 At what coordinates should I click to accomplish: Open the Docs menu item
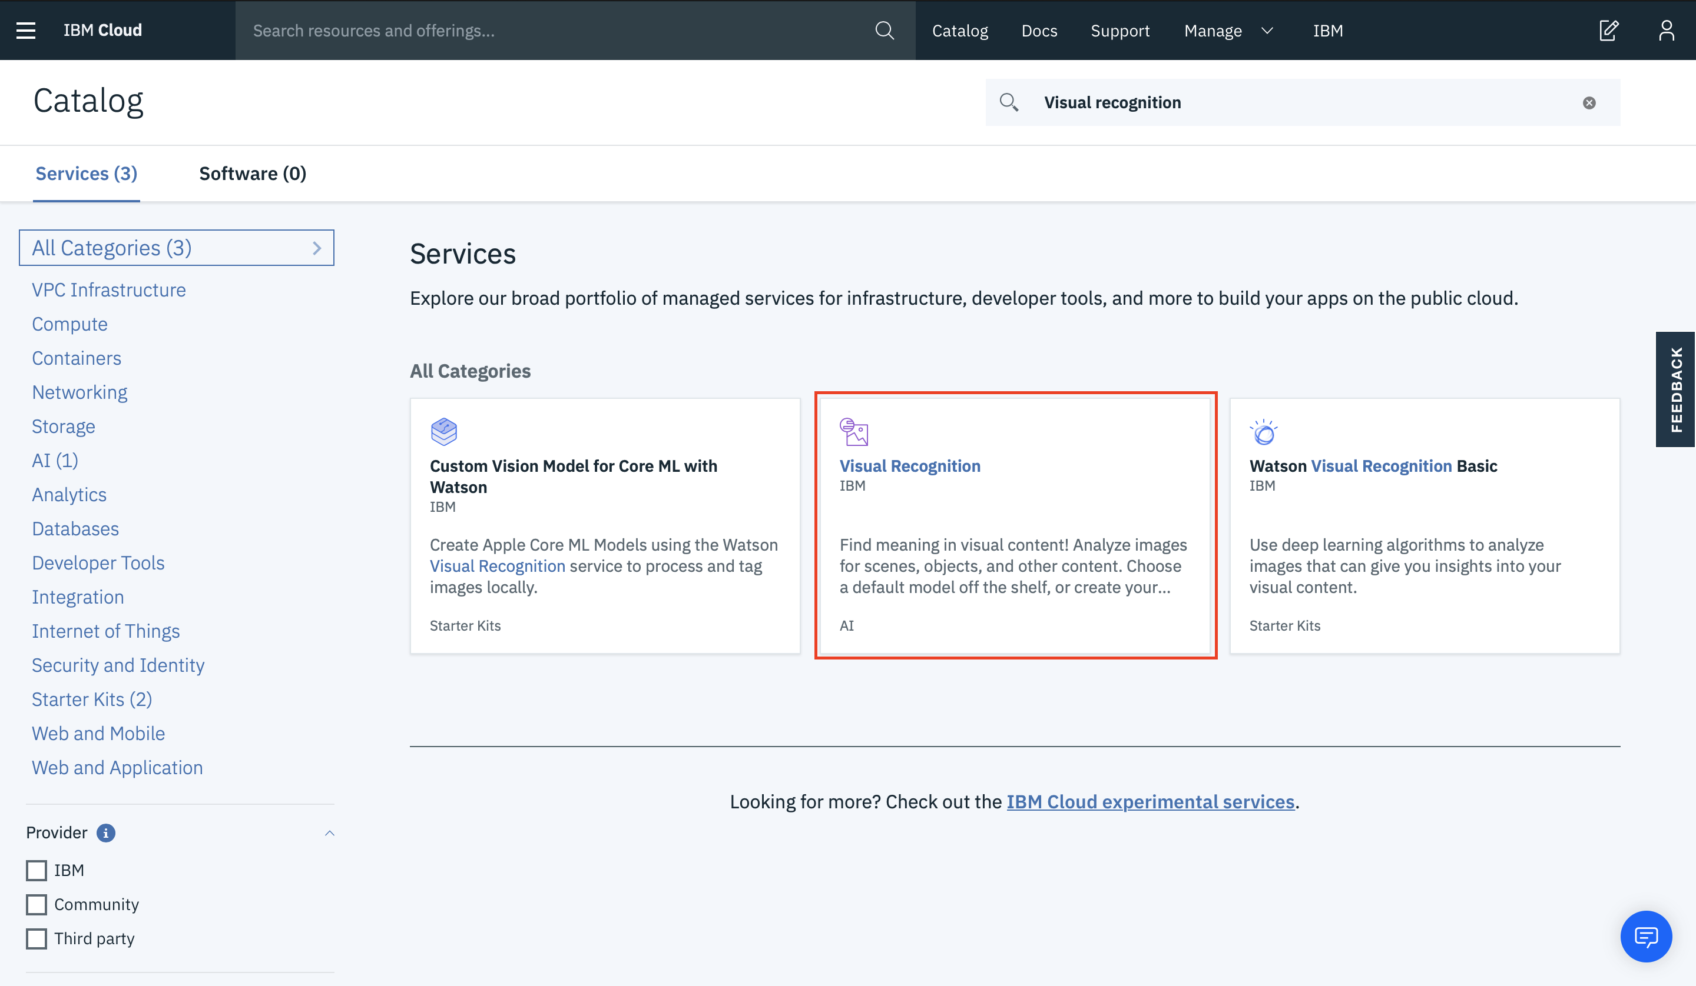[1039, 30]
